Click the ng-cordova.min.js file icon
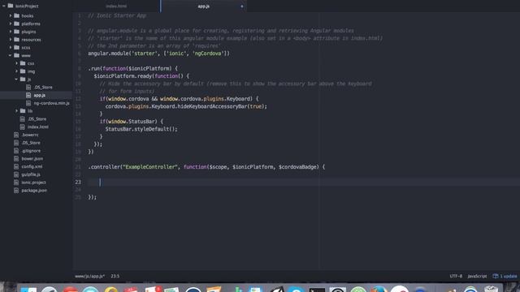 28,103
